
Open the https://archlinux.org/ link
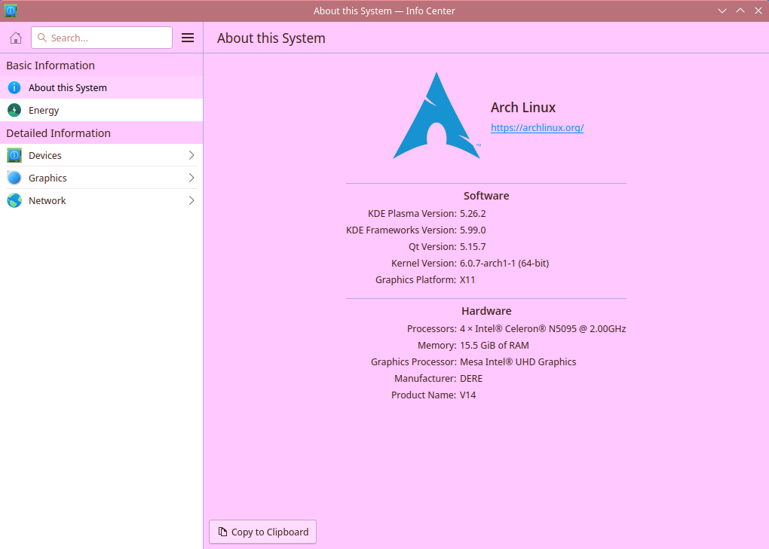point(537,128)
